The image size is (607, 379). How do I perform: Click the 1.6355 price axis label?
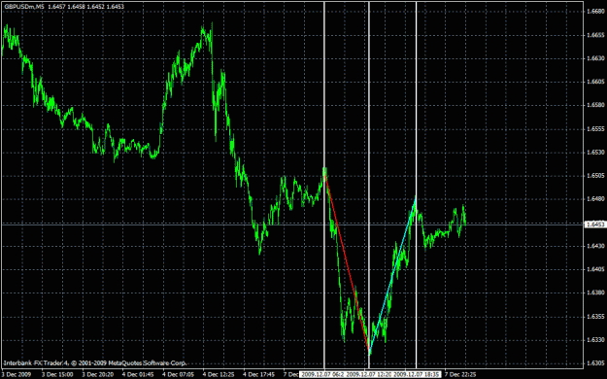tap(595, 317)
